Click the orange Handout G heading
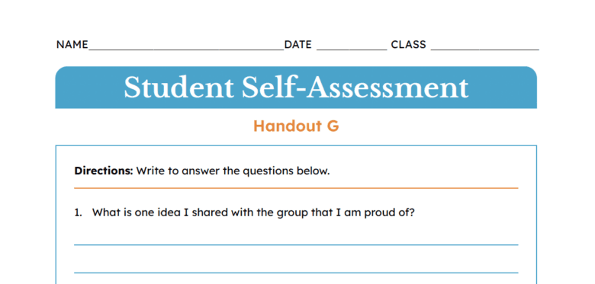 (x=296, y=126)
